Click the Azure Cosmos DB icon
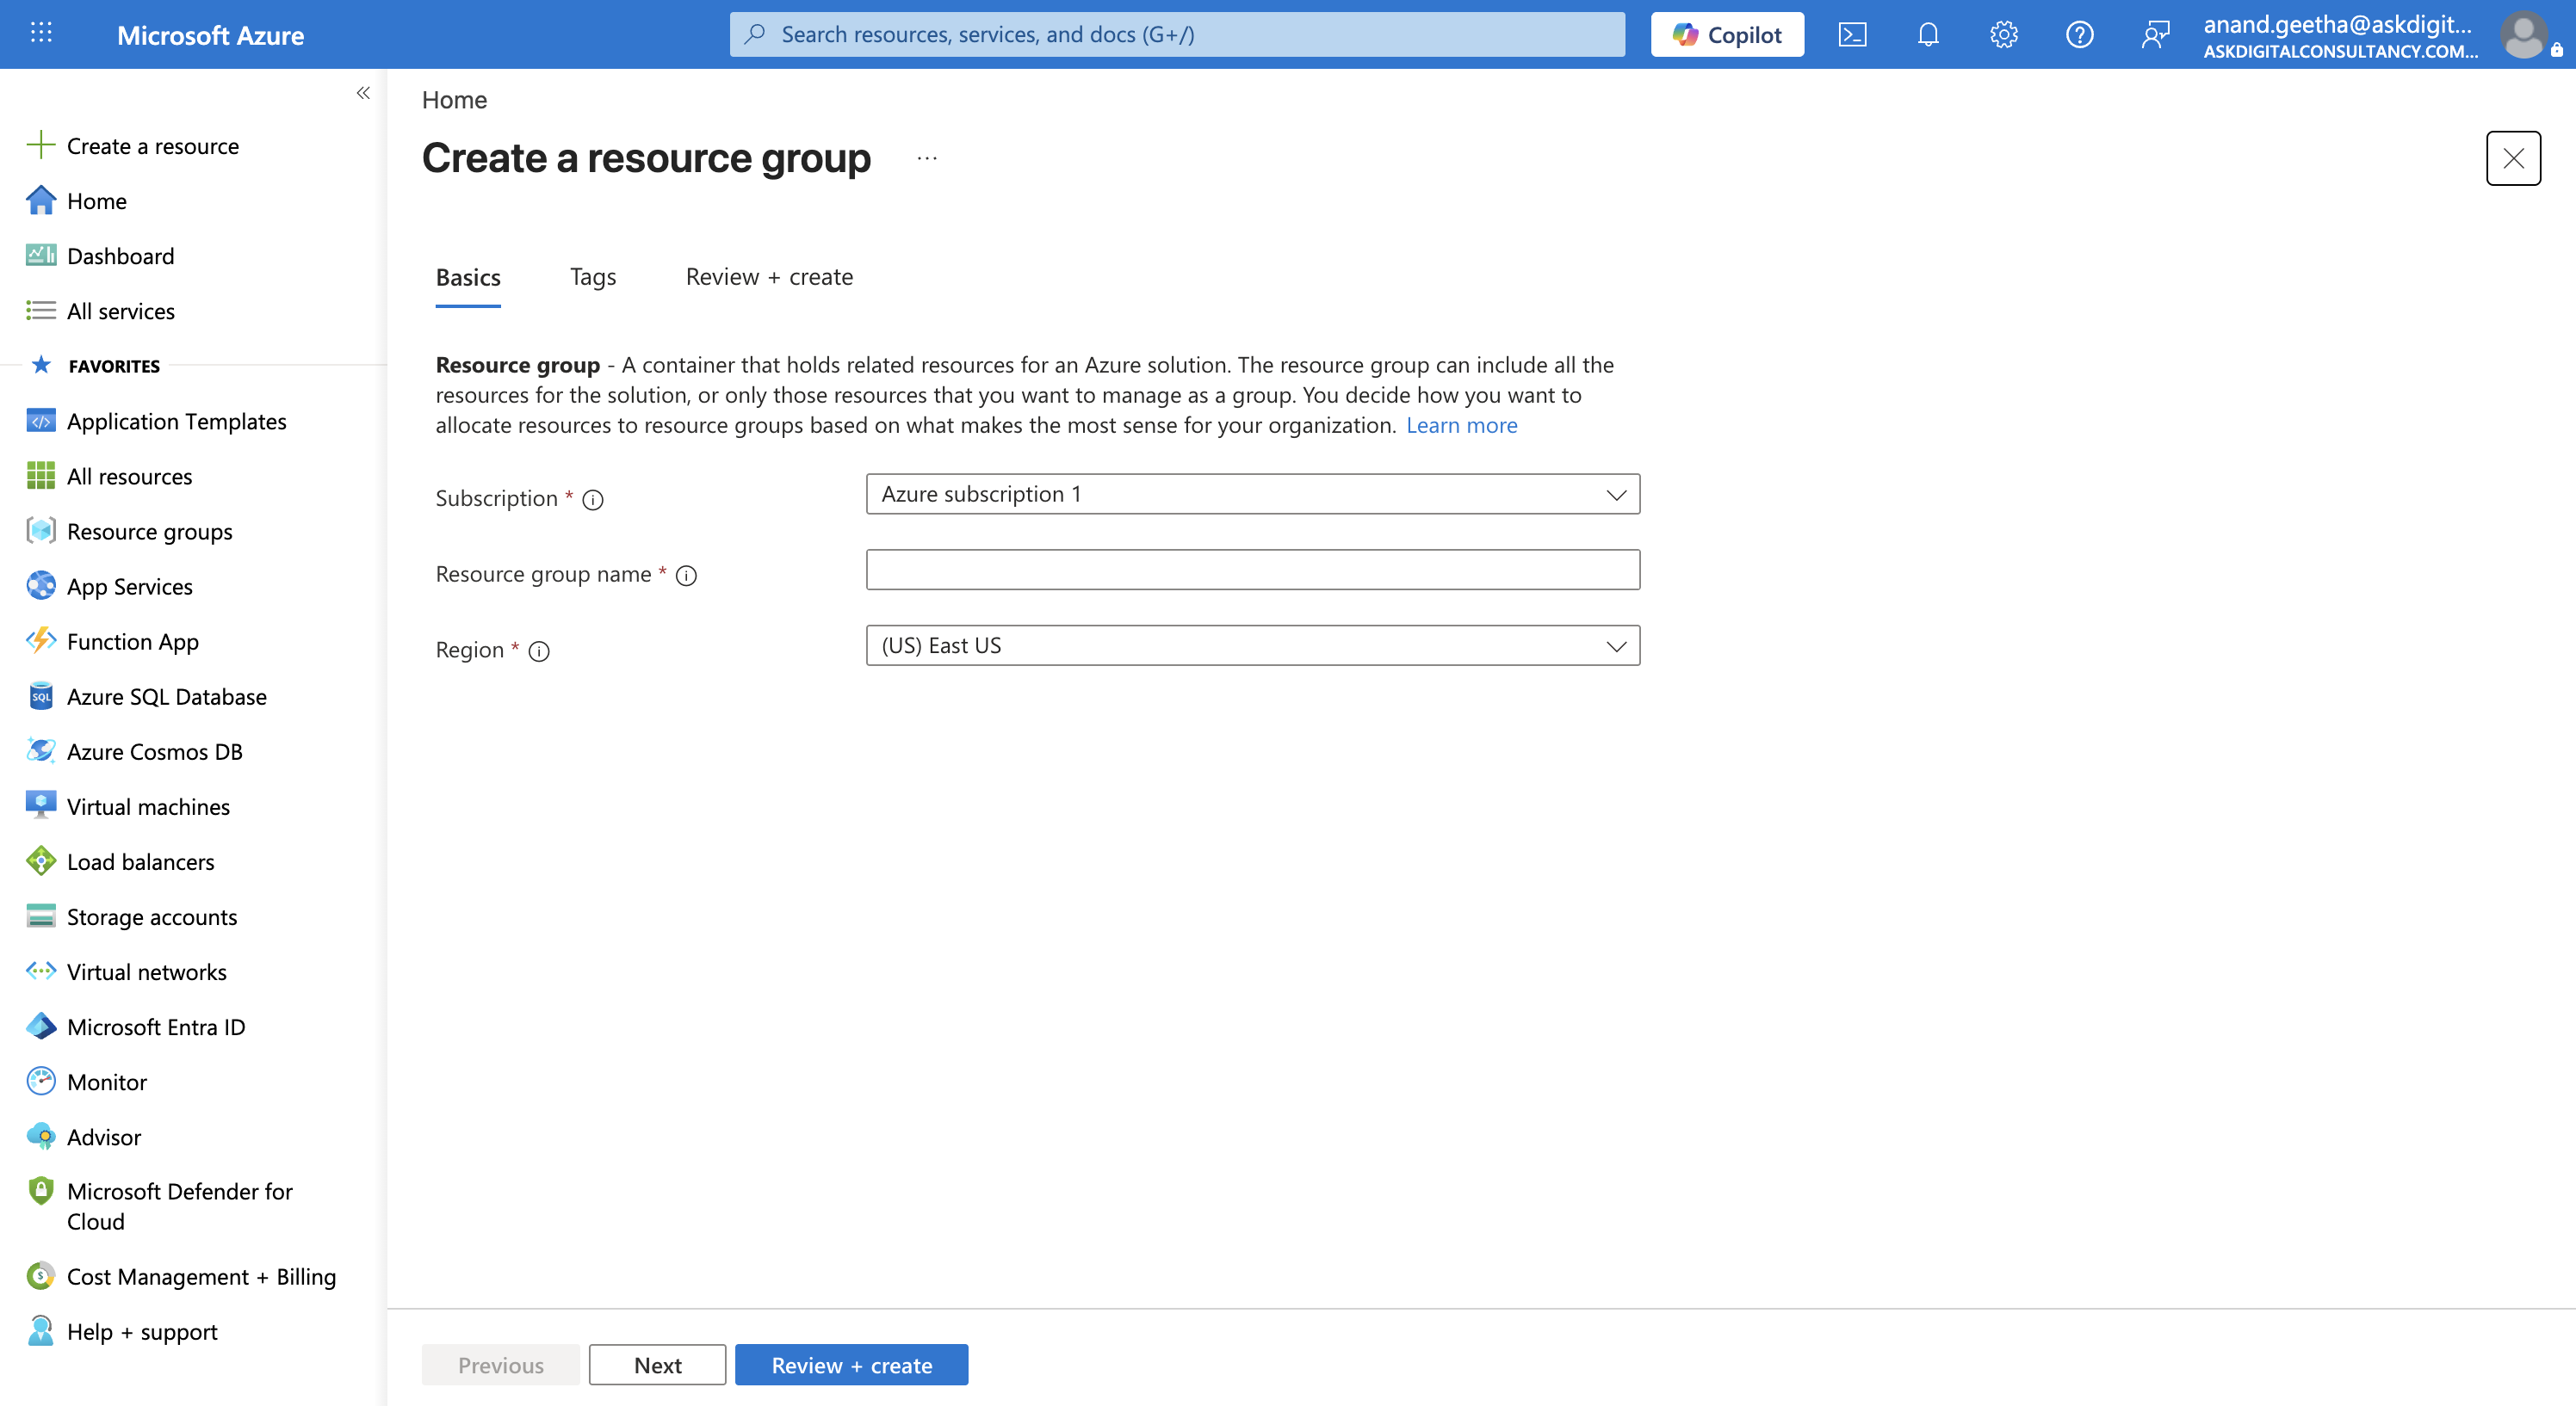This screenshot has width=2576, height=1406. coord(41,750)
